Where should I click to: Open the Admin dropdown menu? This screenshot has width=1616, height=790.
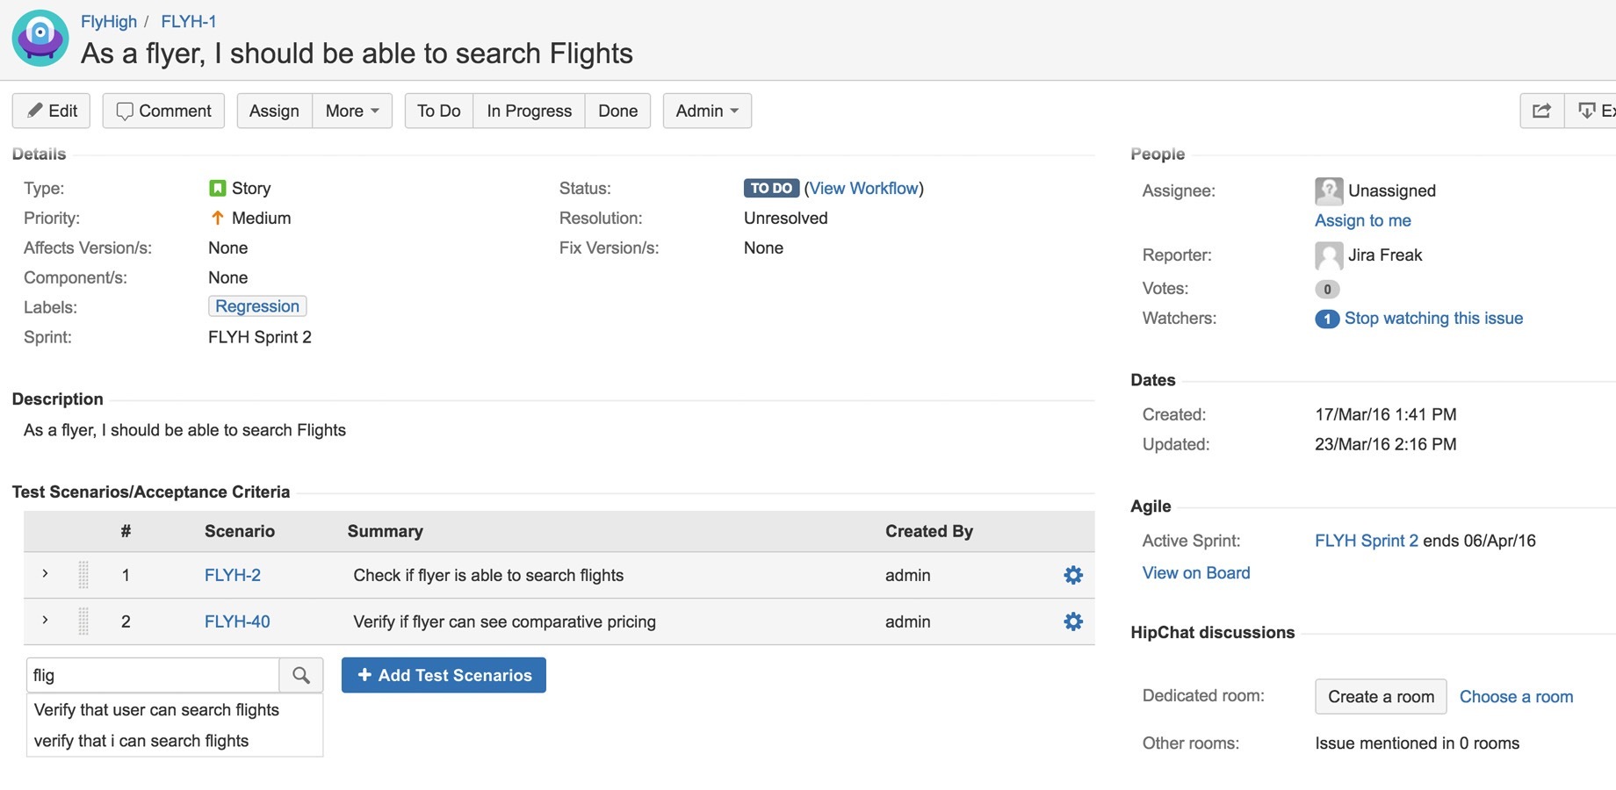click(x=706, y=111)
